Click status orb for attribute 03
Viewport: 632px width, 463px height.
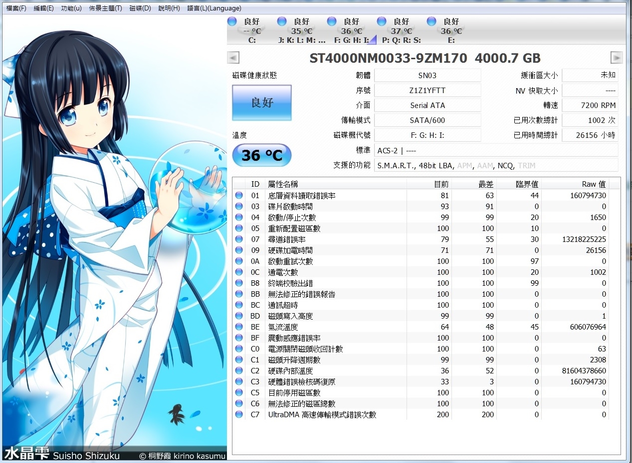coord(239,207)
